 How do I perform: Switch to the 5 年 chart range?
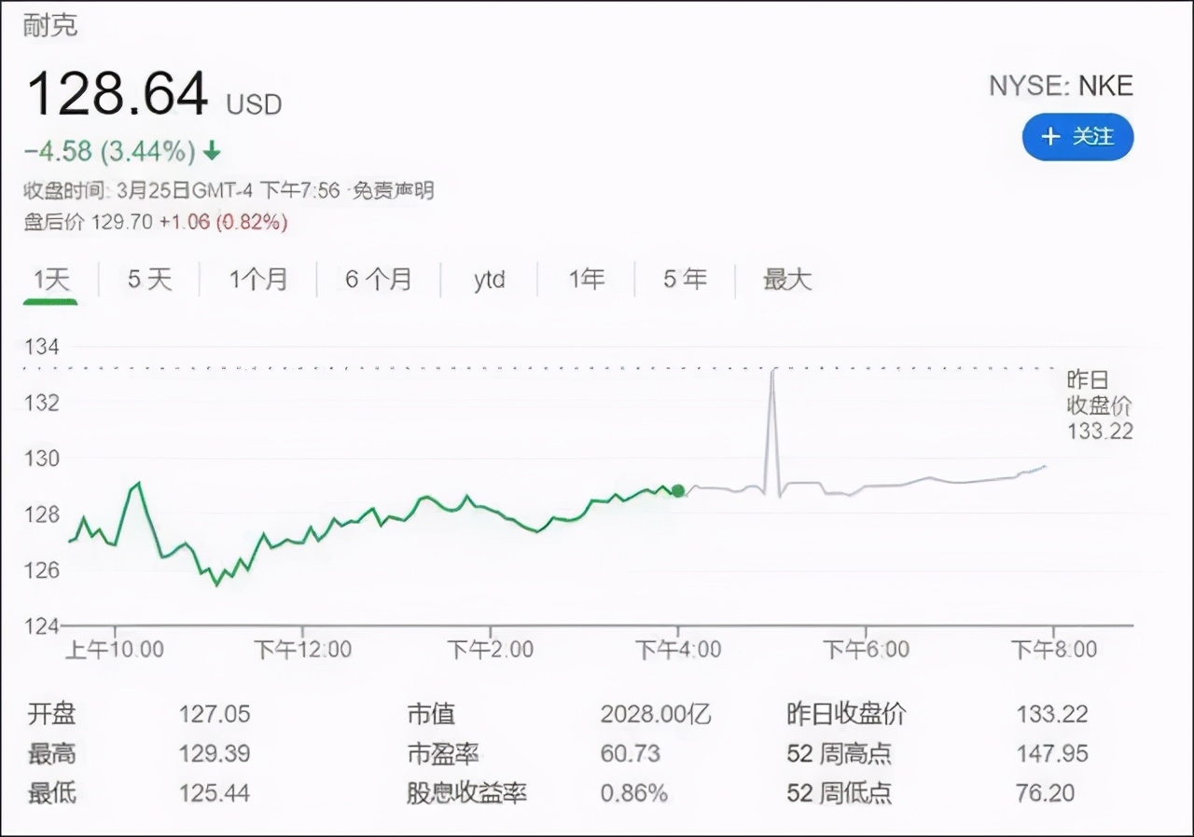coord(684,279)
